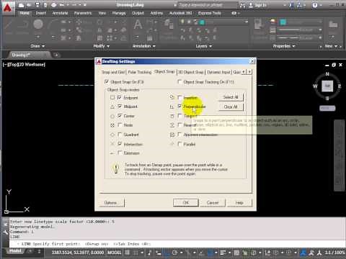Image resolution: width=346 pixels, height=259 pixels.
Task: Click the lineweight icon in status bar
Action: (x=223, y=253)
